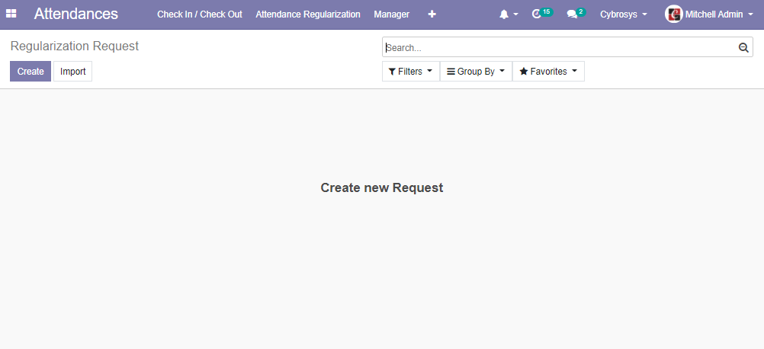Open the apps grid home menu
This screenshot has height=349, width=764.
coord(11,14)
